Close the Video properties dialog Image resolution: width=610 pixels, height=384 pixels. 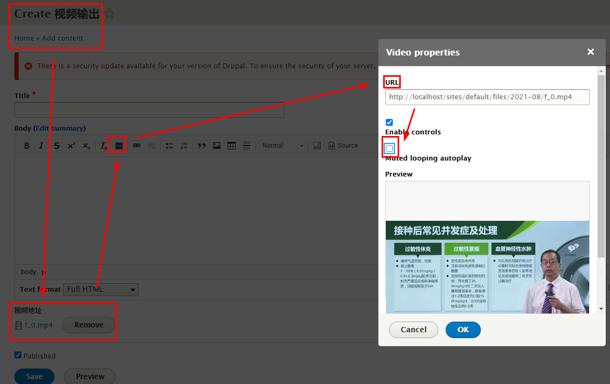click(591, 52)
